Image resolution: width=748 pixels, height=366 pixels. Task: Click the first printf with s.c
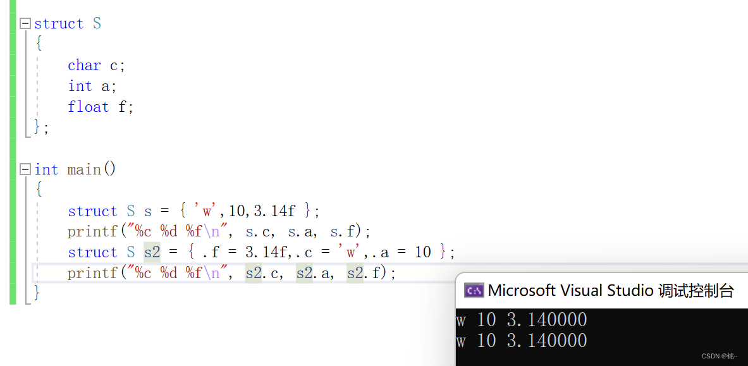(x=219, y=232)
